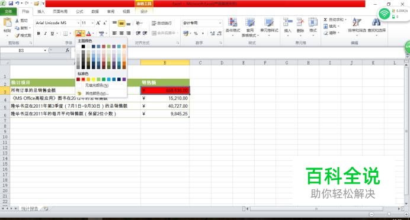Click the Increase font size icon

tap(98, 23)
